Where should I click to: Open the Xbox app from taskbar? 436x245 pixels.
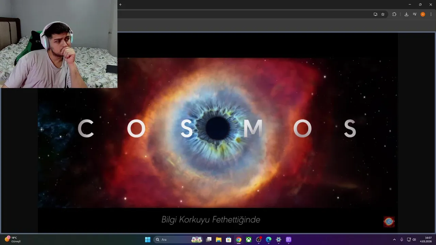[x=249, y=240]
